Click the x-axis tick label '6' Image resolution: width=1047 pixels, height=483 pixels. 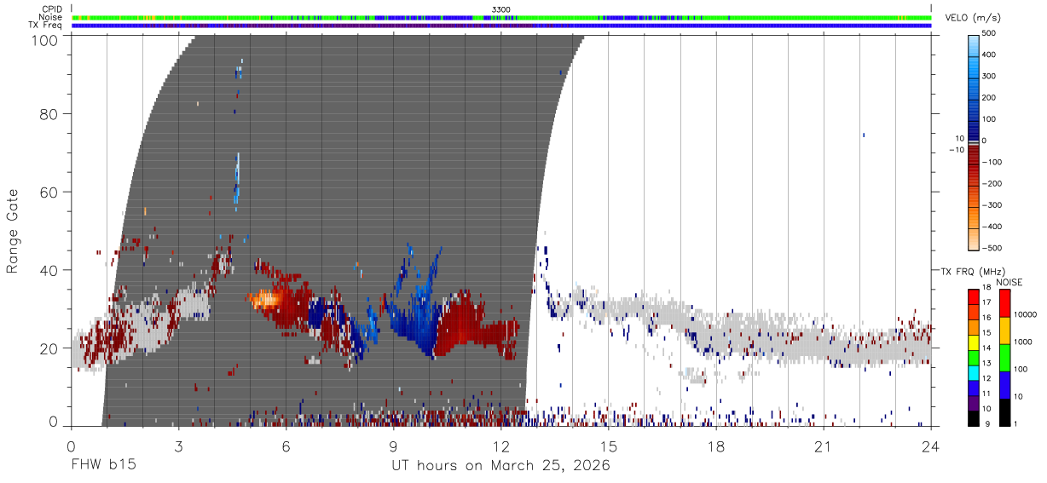click(x=286, y=447)
